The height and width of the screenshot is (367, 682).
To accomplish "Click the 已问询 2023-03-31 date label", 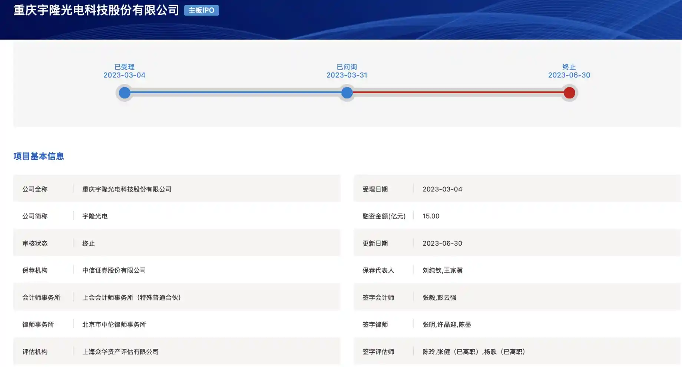I will (x=347, y=75).
